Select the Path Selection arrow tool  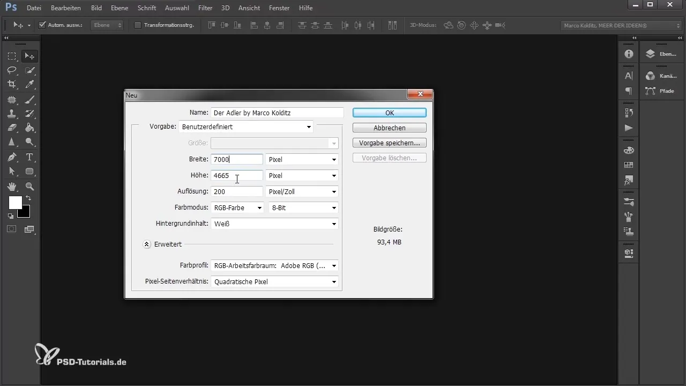(x=12, y=172)
